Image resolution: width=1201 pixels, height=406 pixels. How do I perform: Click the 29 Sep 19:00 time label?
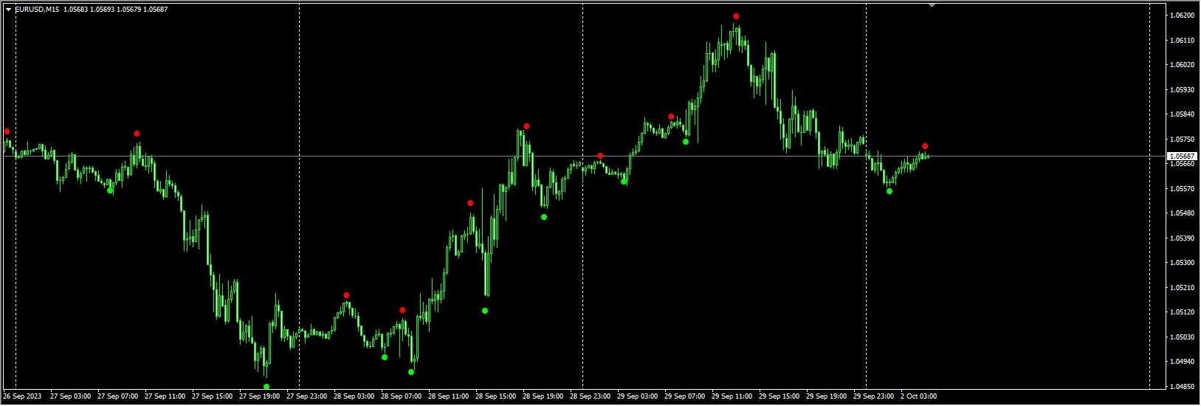[x=826, y=397]
